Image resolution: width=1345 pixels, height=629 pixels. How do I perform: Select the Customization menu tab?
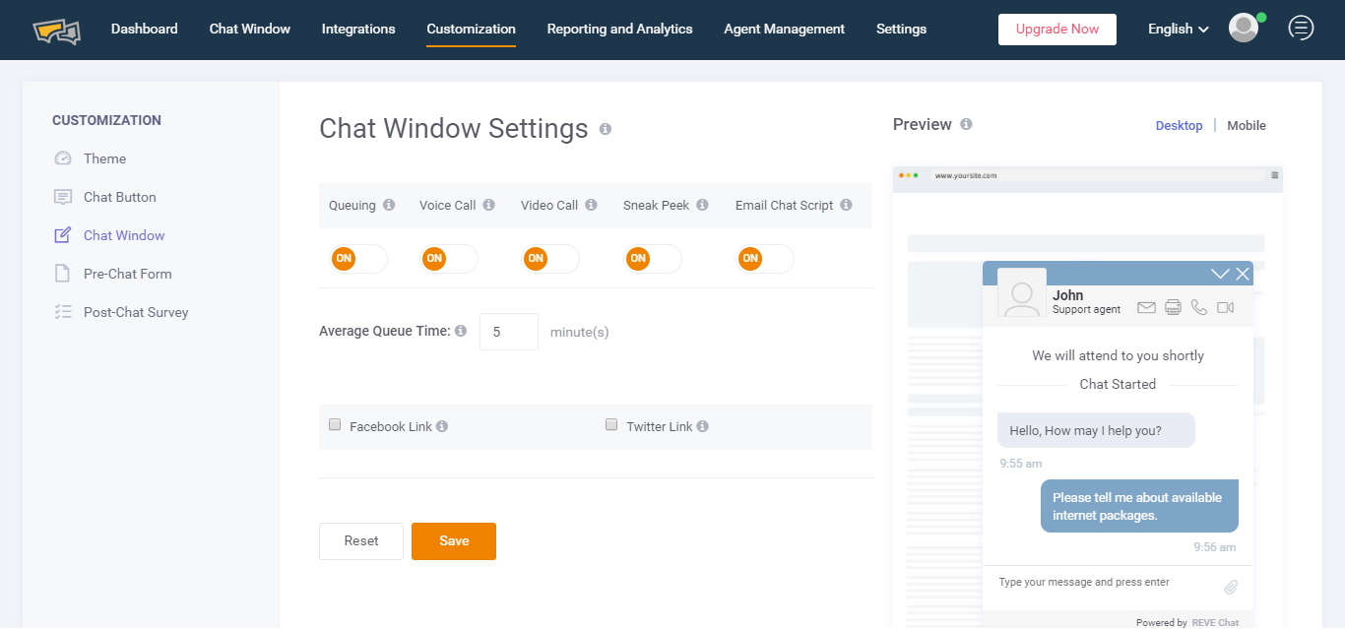point(471,29)
